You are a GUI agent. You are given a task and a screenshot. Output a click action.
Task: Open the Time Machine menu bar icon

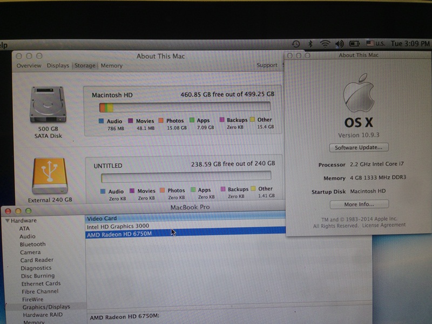coord(296,44)
